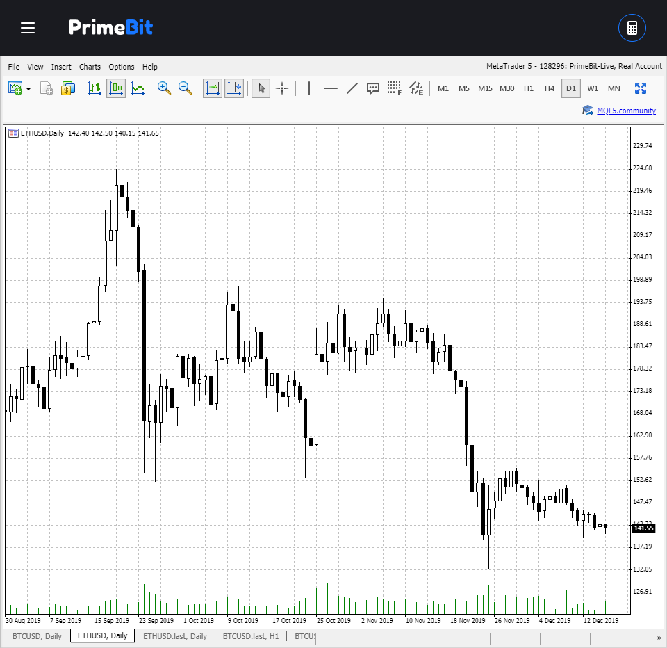Switch to the BTCUSD, Daily tab
Image resolution: width=667 pixels, height=648 pixels.
37,635
